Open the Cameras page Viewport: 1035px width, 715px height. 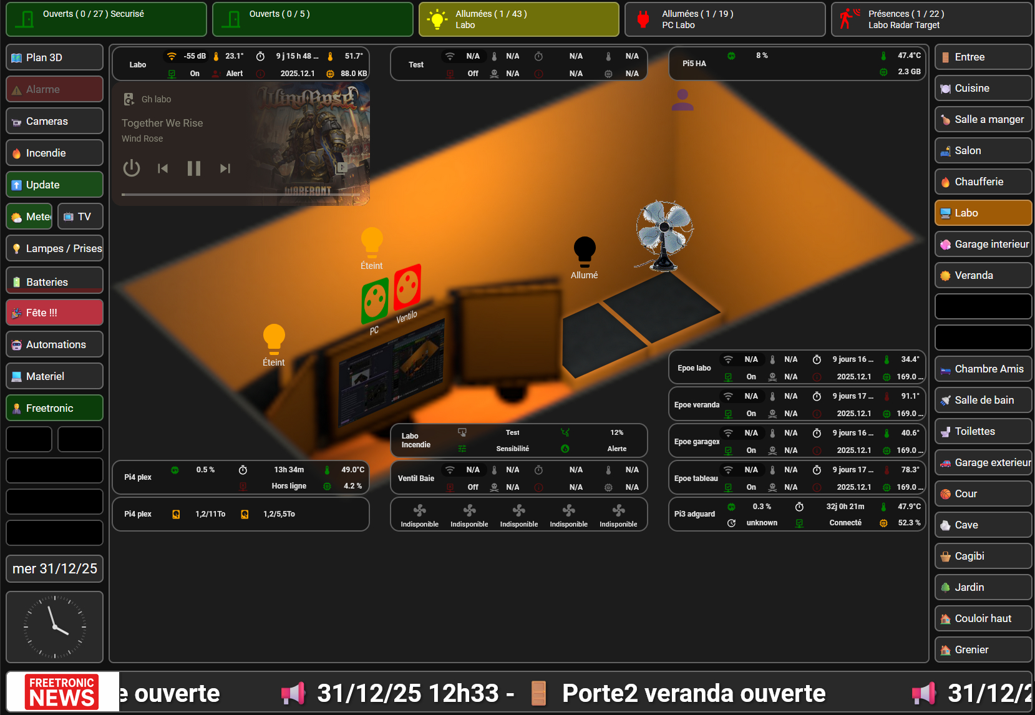54,121
